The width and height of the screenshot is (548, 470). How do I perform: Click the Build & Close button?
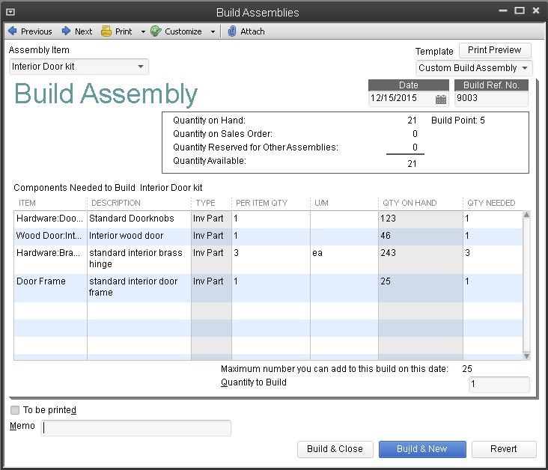coord(335,449)
